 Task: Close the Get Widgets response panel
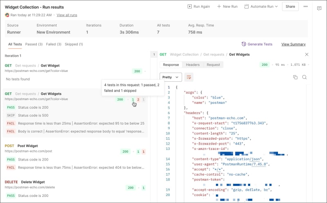point(307,54)
